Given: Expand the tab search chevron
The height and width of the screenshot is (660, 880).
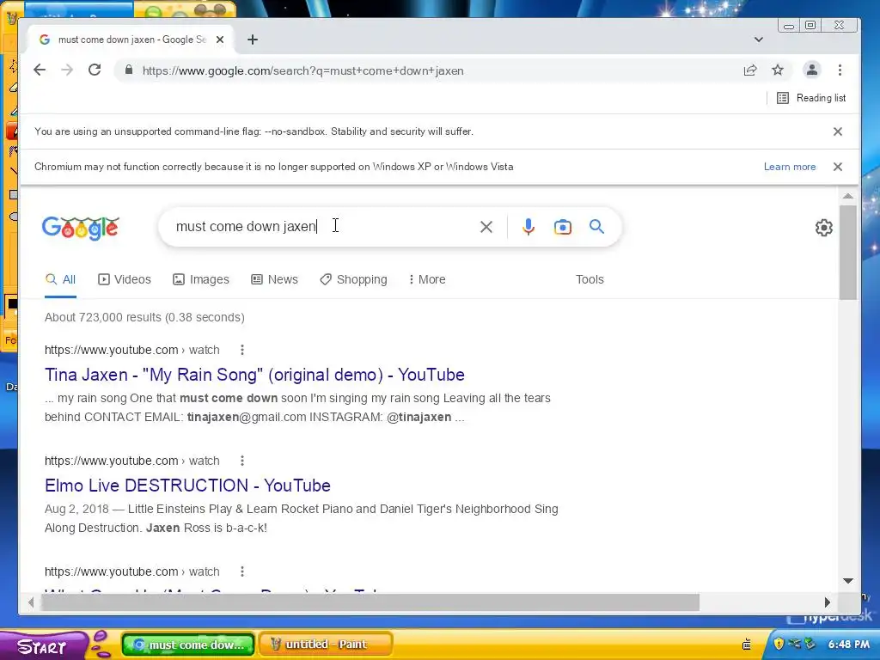Looking at the screenshot, I should 758,40.
